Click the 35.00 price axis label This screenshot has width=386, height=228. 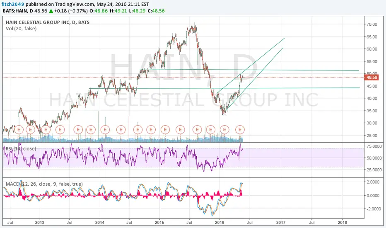click(x=372, y=111)
